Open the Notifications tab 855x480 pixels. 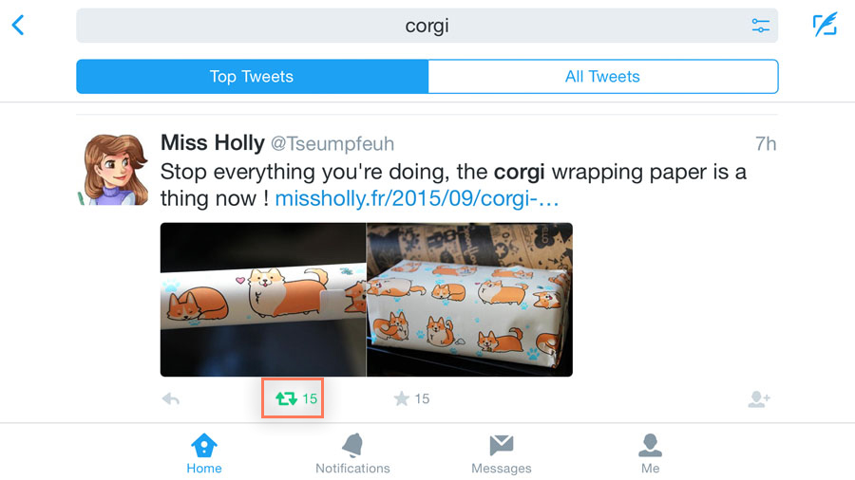pos(352,453)
